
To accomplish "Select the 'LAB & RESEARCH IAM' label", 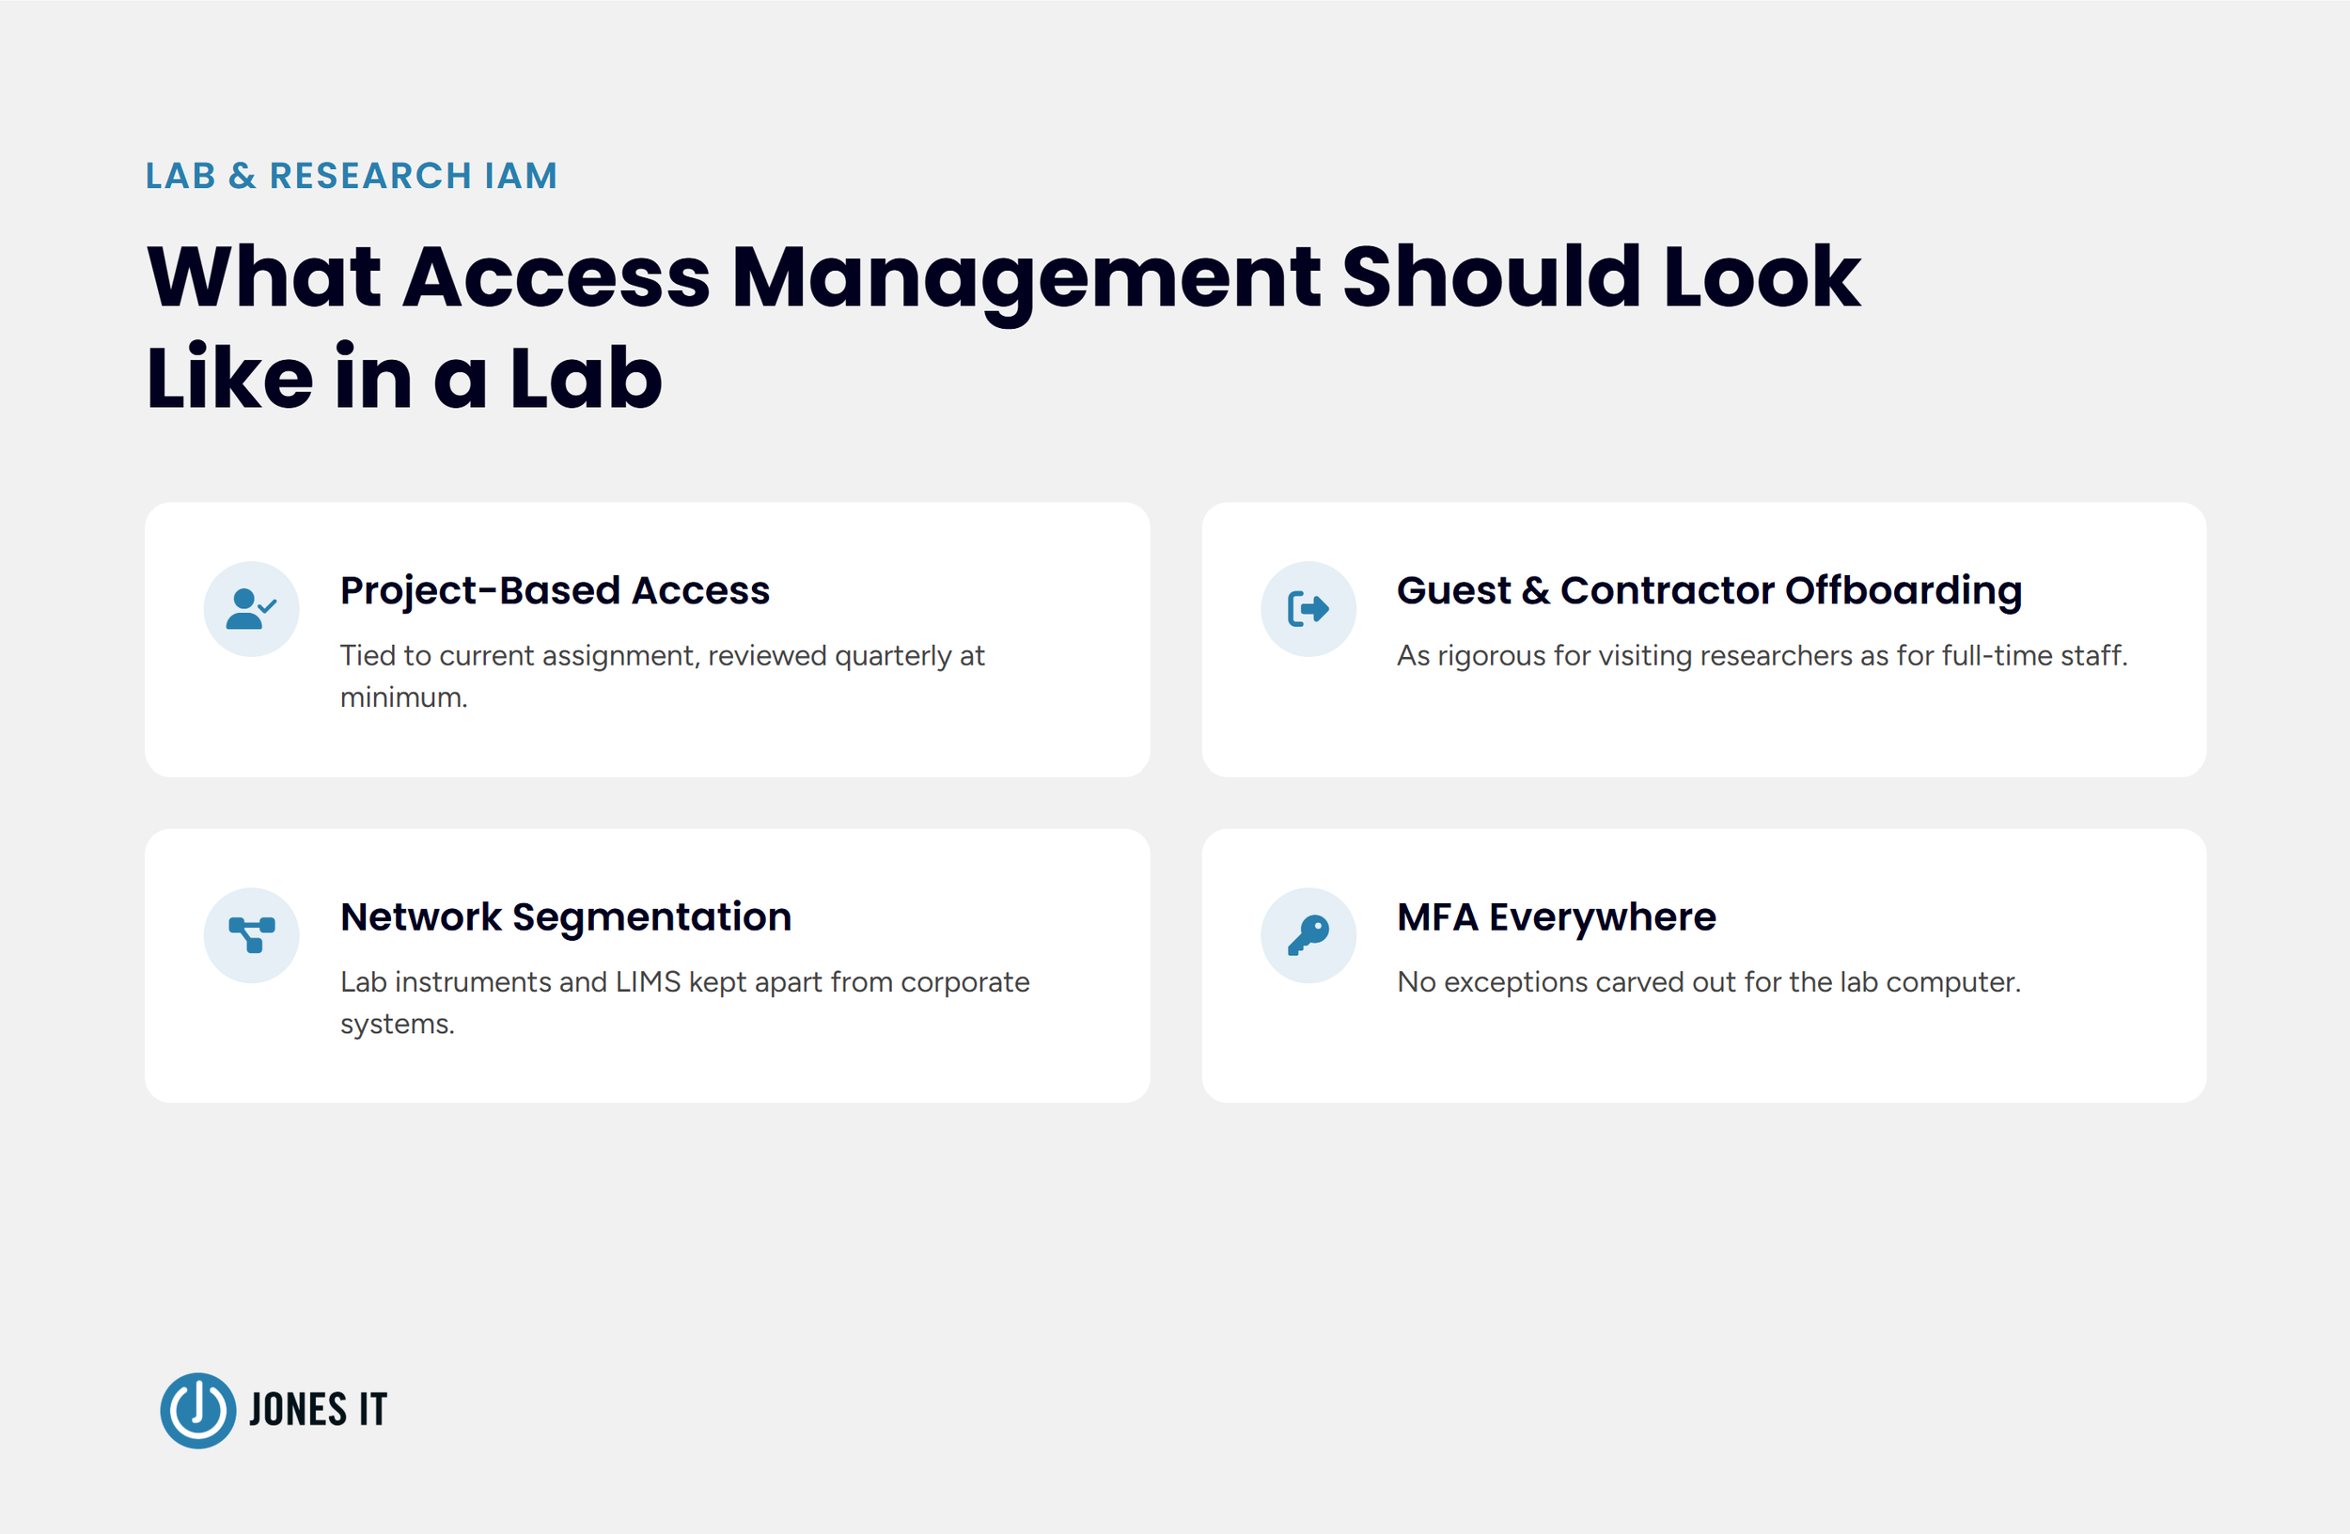I will 352,176.
